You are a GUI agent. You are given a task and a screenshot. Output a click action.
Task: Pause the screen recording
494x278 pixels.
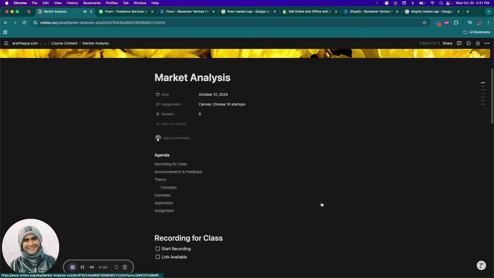coord(82,267)
